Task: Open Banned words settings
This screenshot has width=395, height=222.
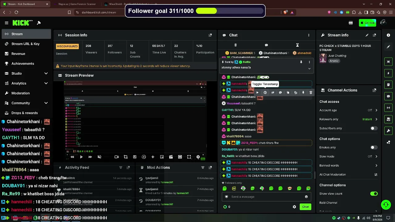Action: pos(348,166)
